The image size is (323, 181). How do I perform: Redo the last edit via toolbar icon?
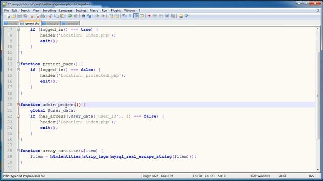[x=76, y=16]
